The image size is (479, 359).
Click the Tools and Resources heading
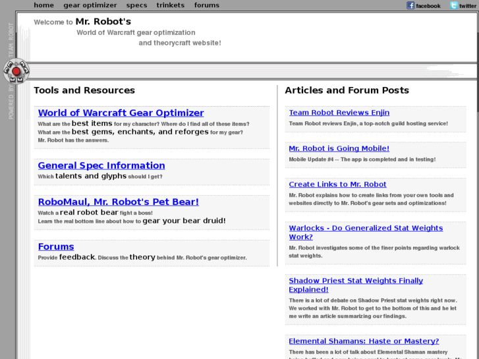click(84, 90)
